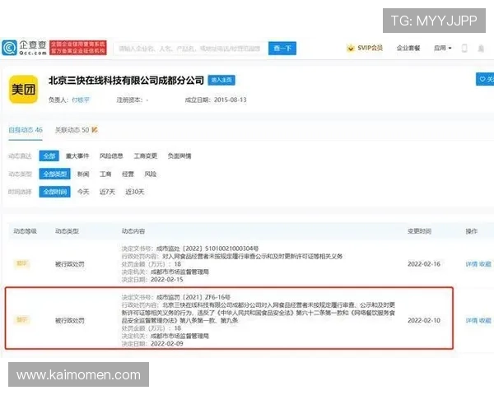Open the Qcc.com logo homepage
The height and width of the screenshot is (395, 494).
click(x=24, y=48)
